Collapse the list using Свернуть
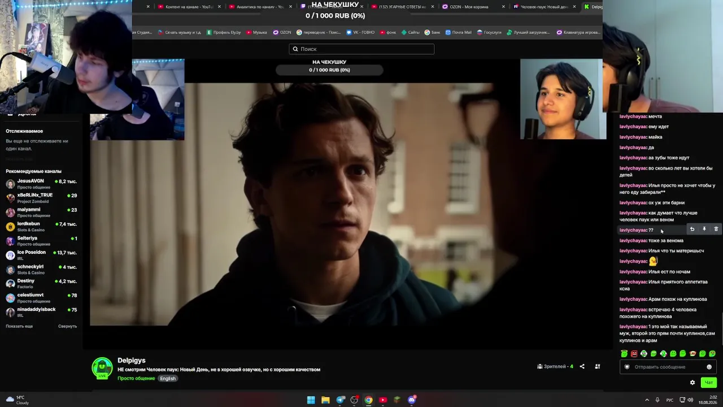The image size is (723, 407). click(x=67, y=326)
